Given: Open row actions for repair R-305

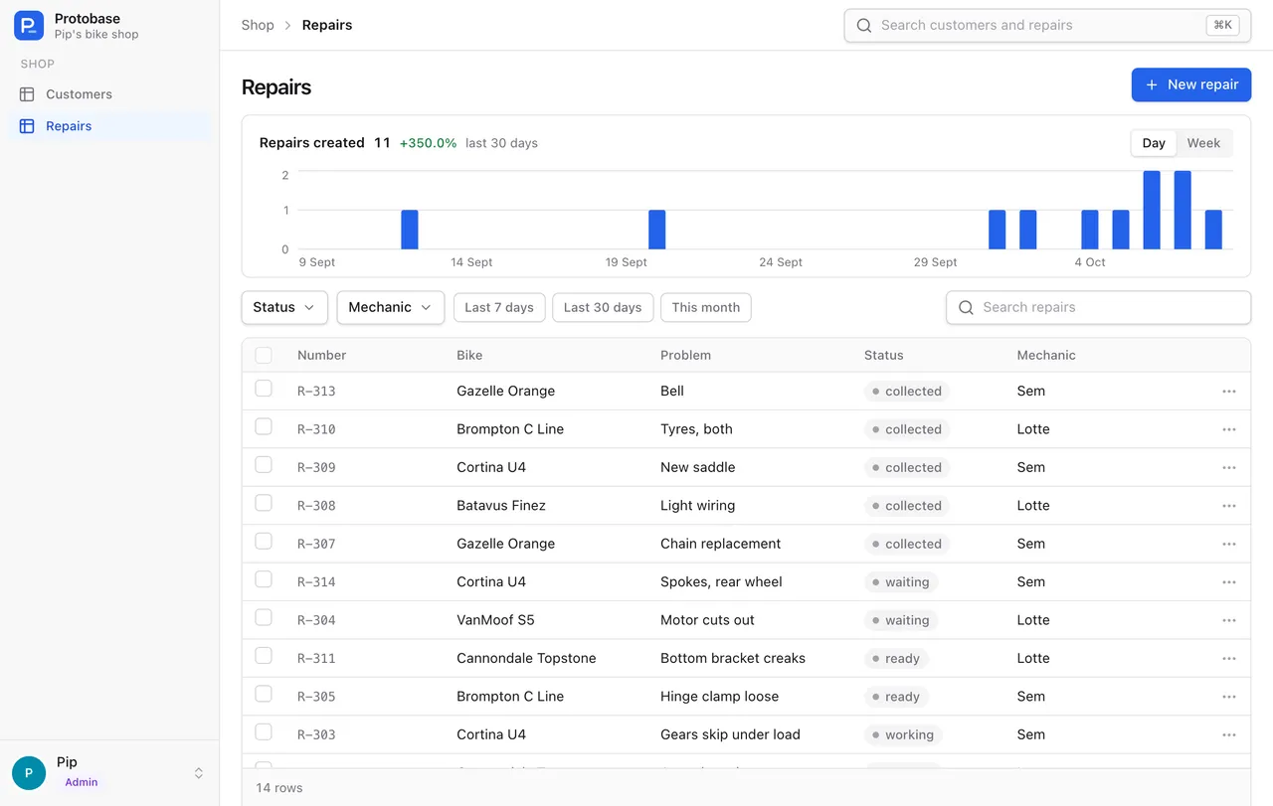Looking at the screenshot, I should coord(1229,697).
